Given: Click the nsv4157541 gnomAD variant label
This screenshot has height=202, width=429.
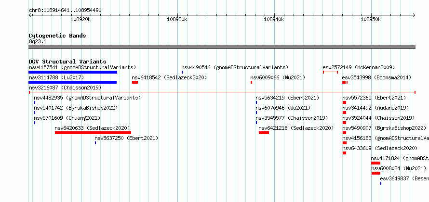Looking at the screenshot, I should 82,67.
